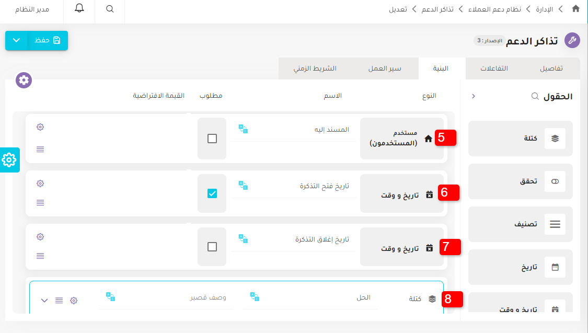Go to نظام دعم العملاء breadcrumb
The height and width of the screenshot is (333, 588).
click(494, 9)
